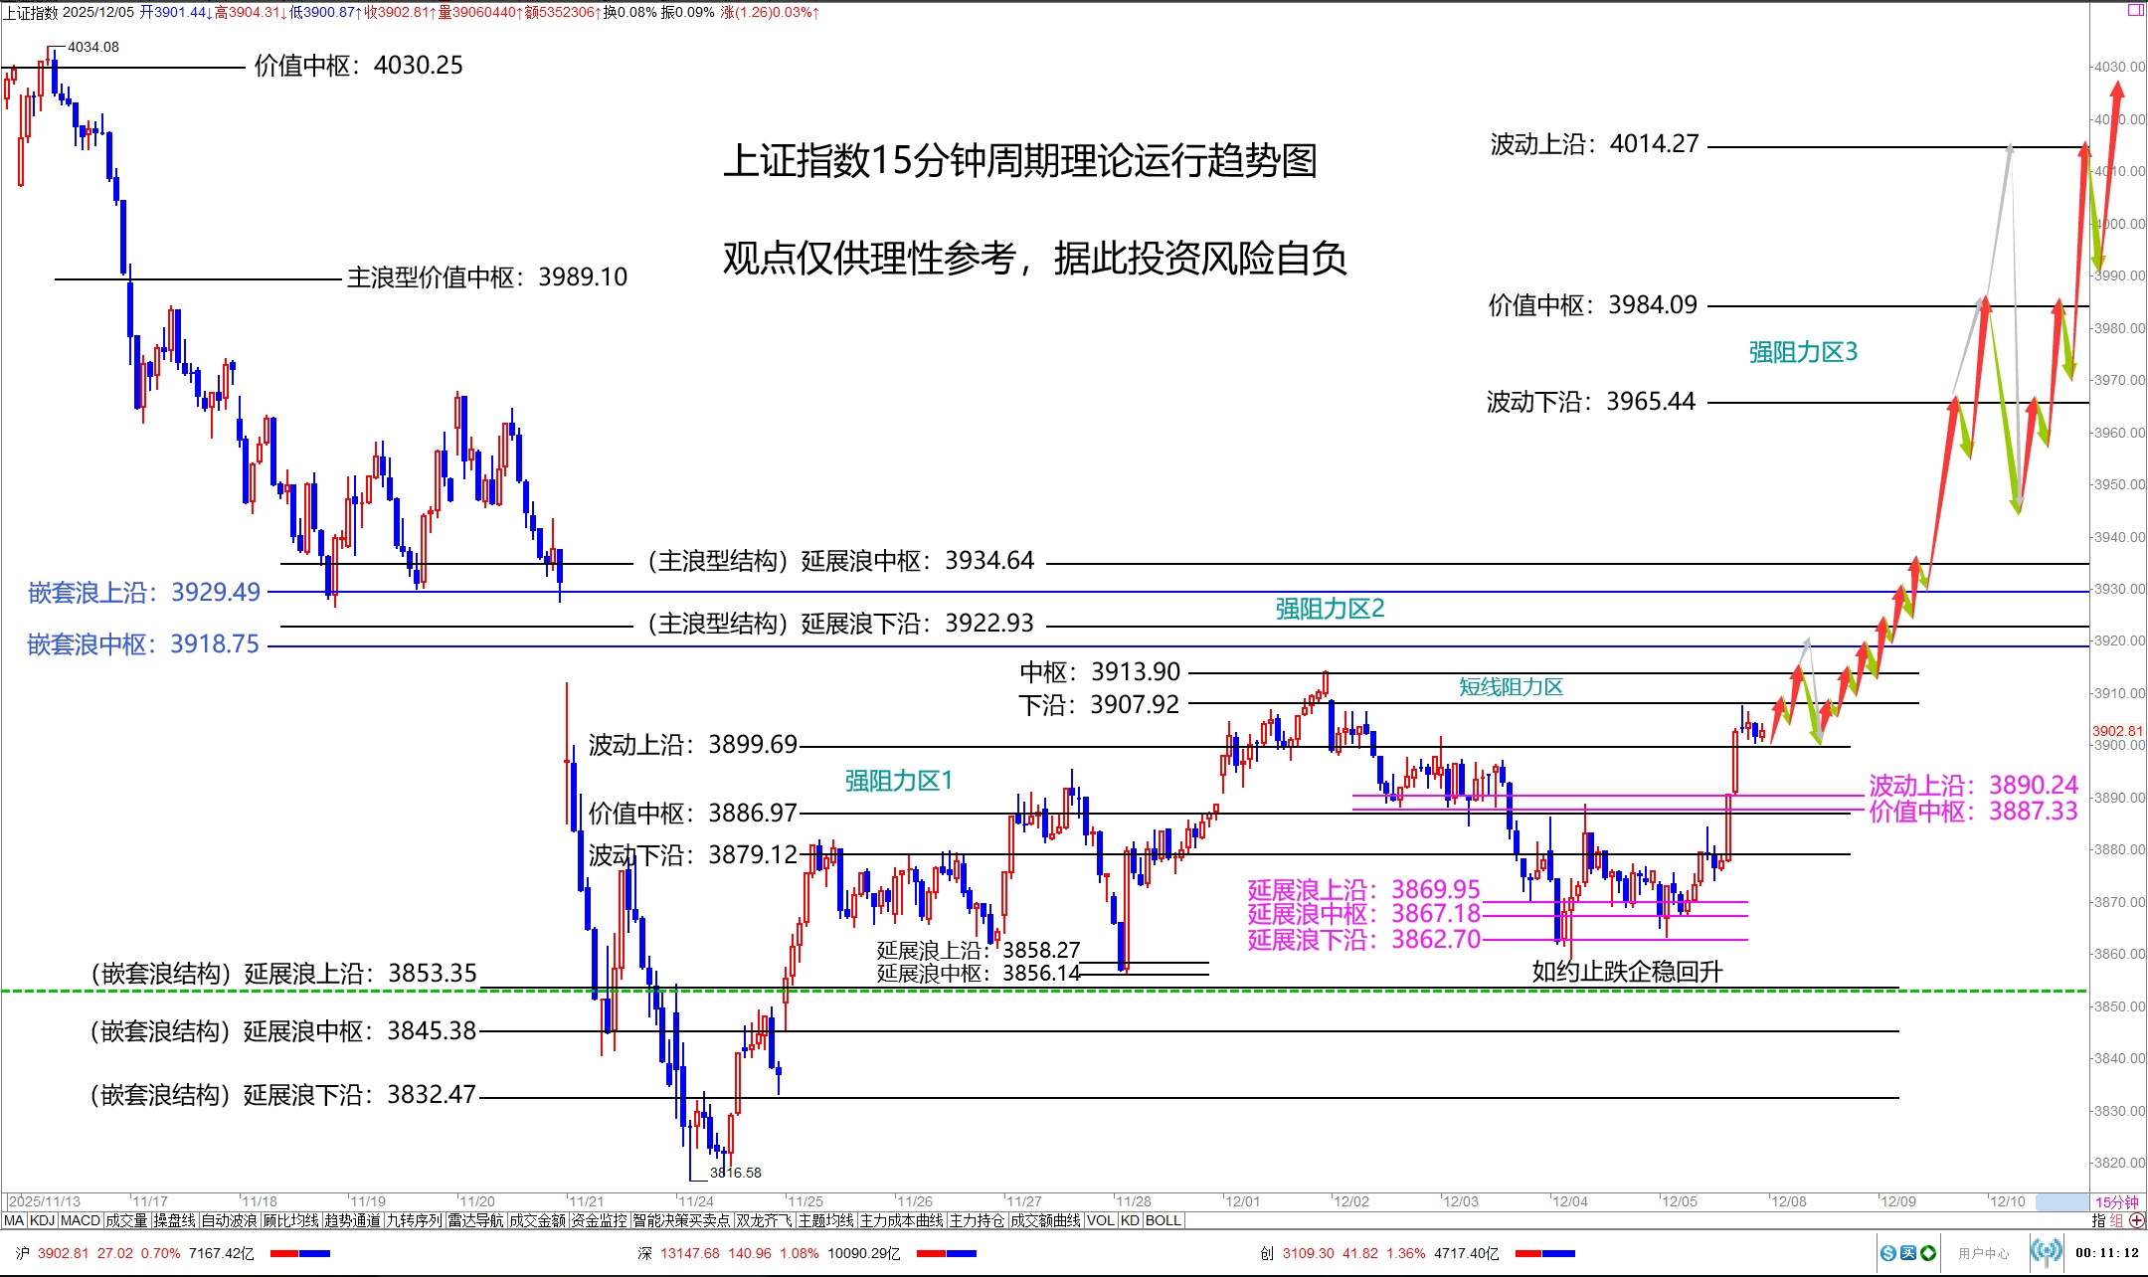Image resolution: width=2148 pixels, height=1277 pixels.
Task: Select the 智能决策买卖点 indicator tab
Action: tap(681, 1220)
